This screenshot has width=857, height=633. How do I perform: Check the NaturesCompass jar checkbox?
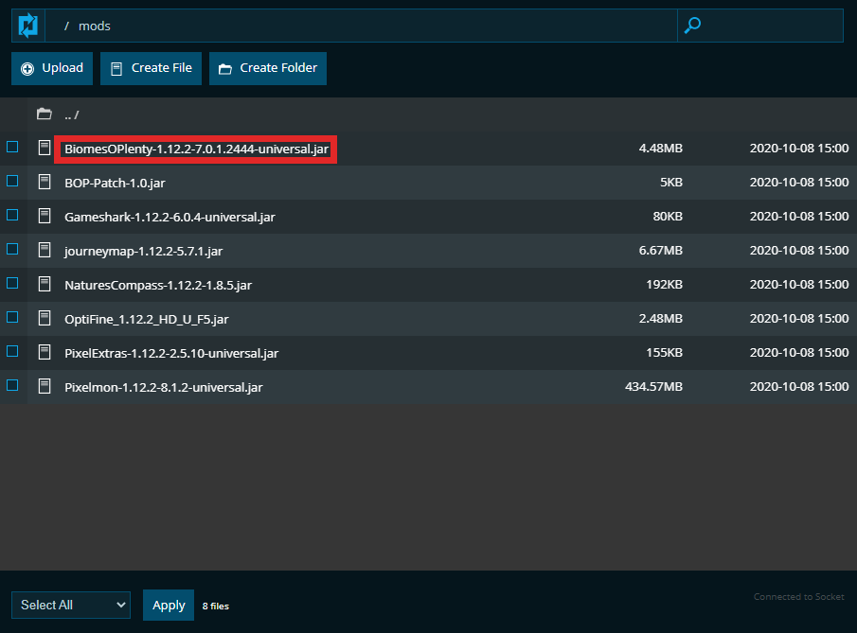point(12,283)
